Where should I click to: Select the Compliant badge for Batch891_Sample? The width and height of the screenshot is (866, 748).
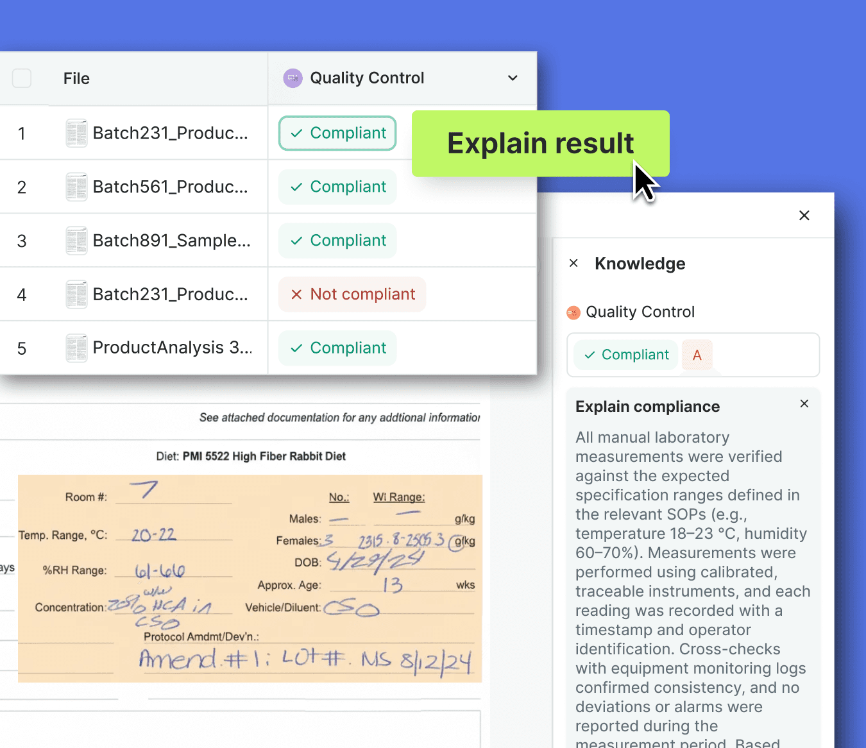pos(337,241)
